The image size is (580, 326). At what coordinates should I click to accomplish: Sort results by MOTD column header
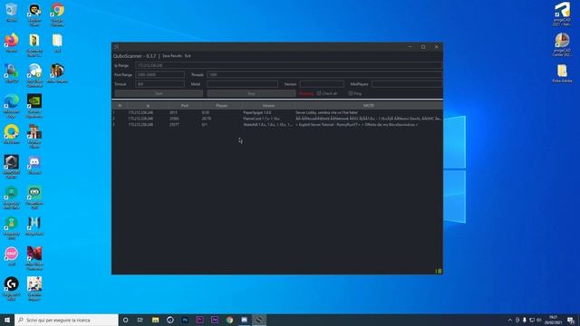[x=369, y=106]
